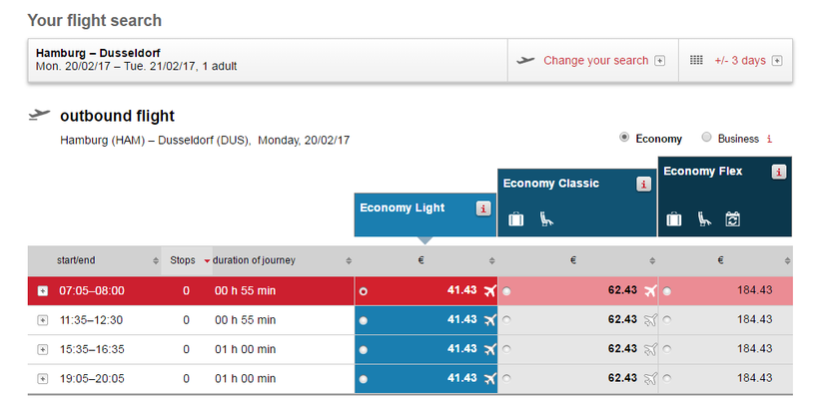Open the Economy Flex fare tab
Image resolution: width=819 pixels, height=402 pixels.
[703, 172]
